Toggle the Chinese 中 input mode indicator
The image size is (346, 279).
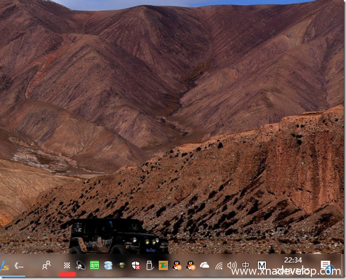[246, 265]
